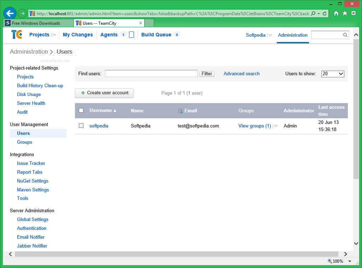Open Jabber Notifier settings
Image resolution: width=362 pixels, height=268 pixels.
point(32,246)
